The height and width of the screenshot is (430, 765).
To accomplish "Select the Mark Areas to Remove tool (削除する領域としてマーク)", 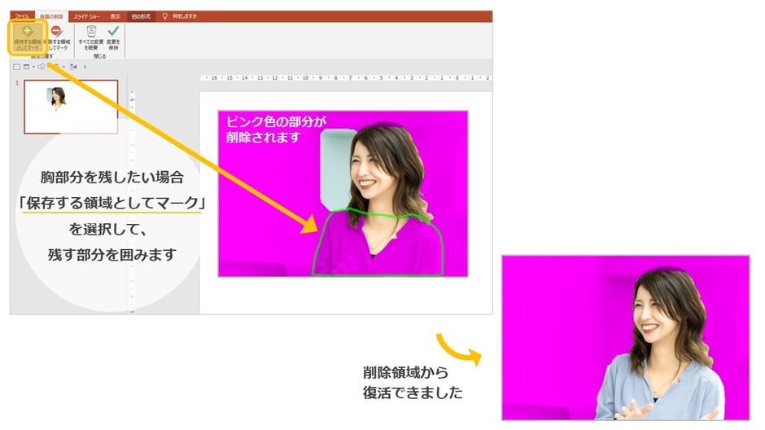I will point(57,37).
